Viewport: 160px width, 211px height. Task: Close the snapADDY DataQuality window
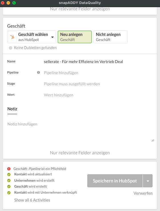pos(3,3)
